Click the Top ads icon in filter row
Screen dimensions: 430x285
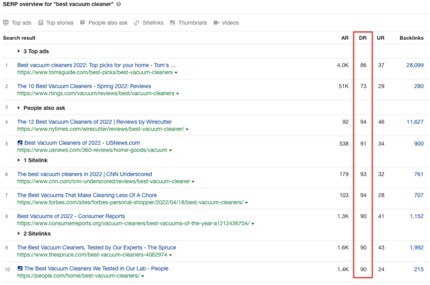coord(6,23)
